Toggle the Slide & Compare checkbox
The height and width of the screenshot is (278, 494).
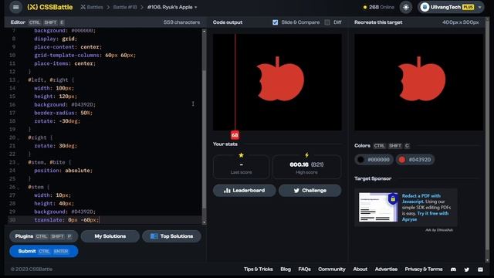click(x=275, y=22)
